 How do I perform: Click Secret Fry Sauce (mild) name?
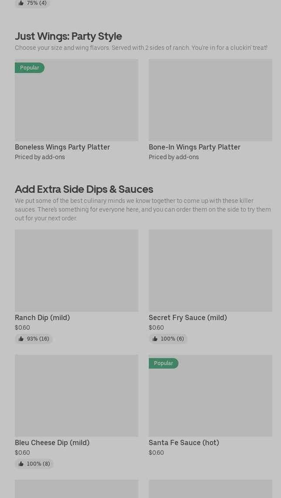tap(188, 318)
